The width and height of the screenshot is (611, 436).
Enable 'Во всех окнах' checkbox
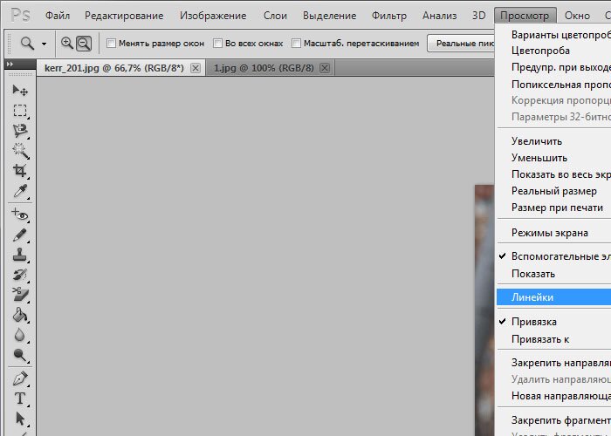[x=217, y=44]
